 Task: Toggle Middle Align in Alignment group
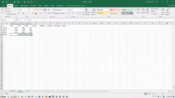(x=43, y=10)
